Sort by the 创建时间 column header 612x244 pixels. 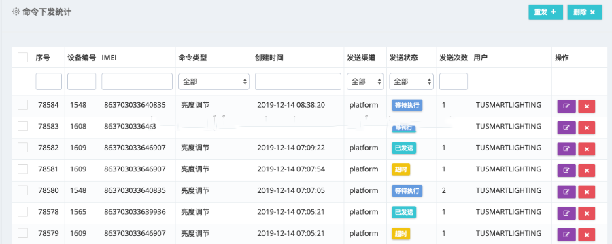[269, 58]
